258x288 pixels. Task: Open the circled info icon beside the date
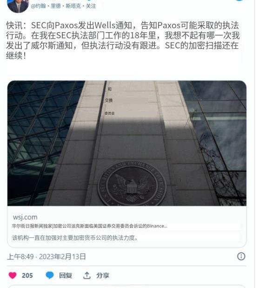pyautogui.click(x=241, y=256)
